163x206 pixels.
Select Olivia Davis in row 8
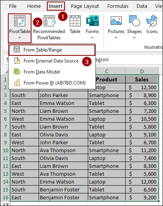[63, 135]
